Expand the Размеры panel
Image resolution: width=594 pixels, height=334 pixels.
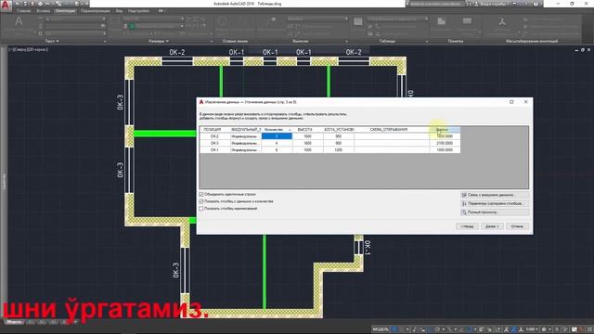click(159, 41)
